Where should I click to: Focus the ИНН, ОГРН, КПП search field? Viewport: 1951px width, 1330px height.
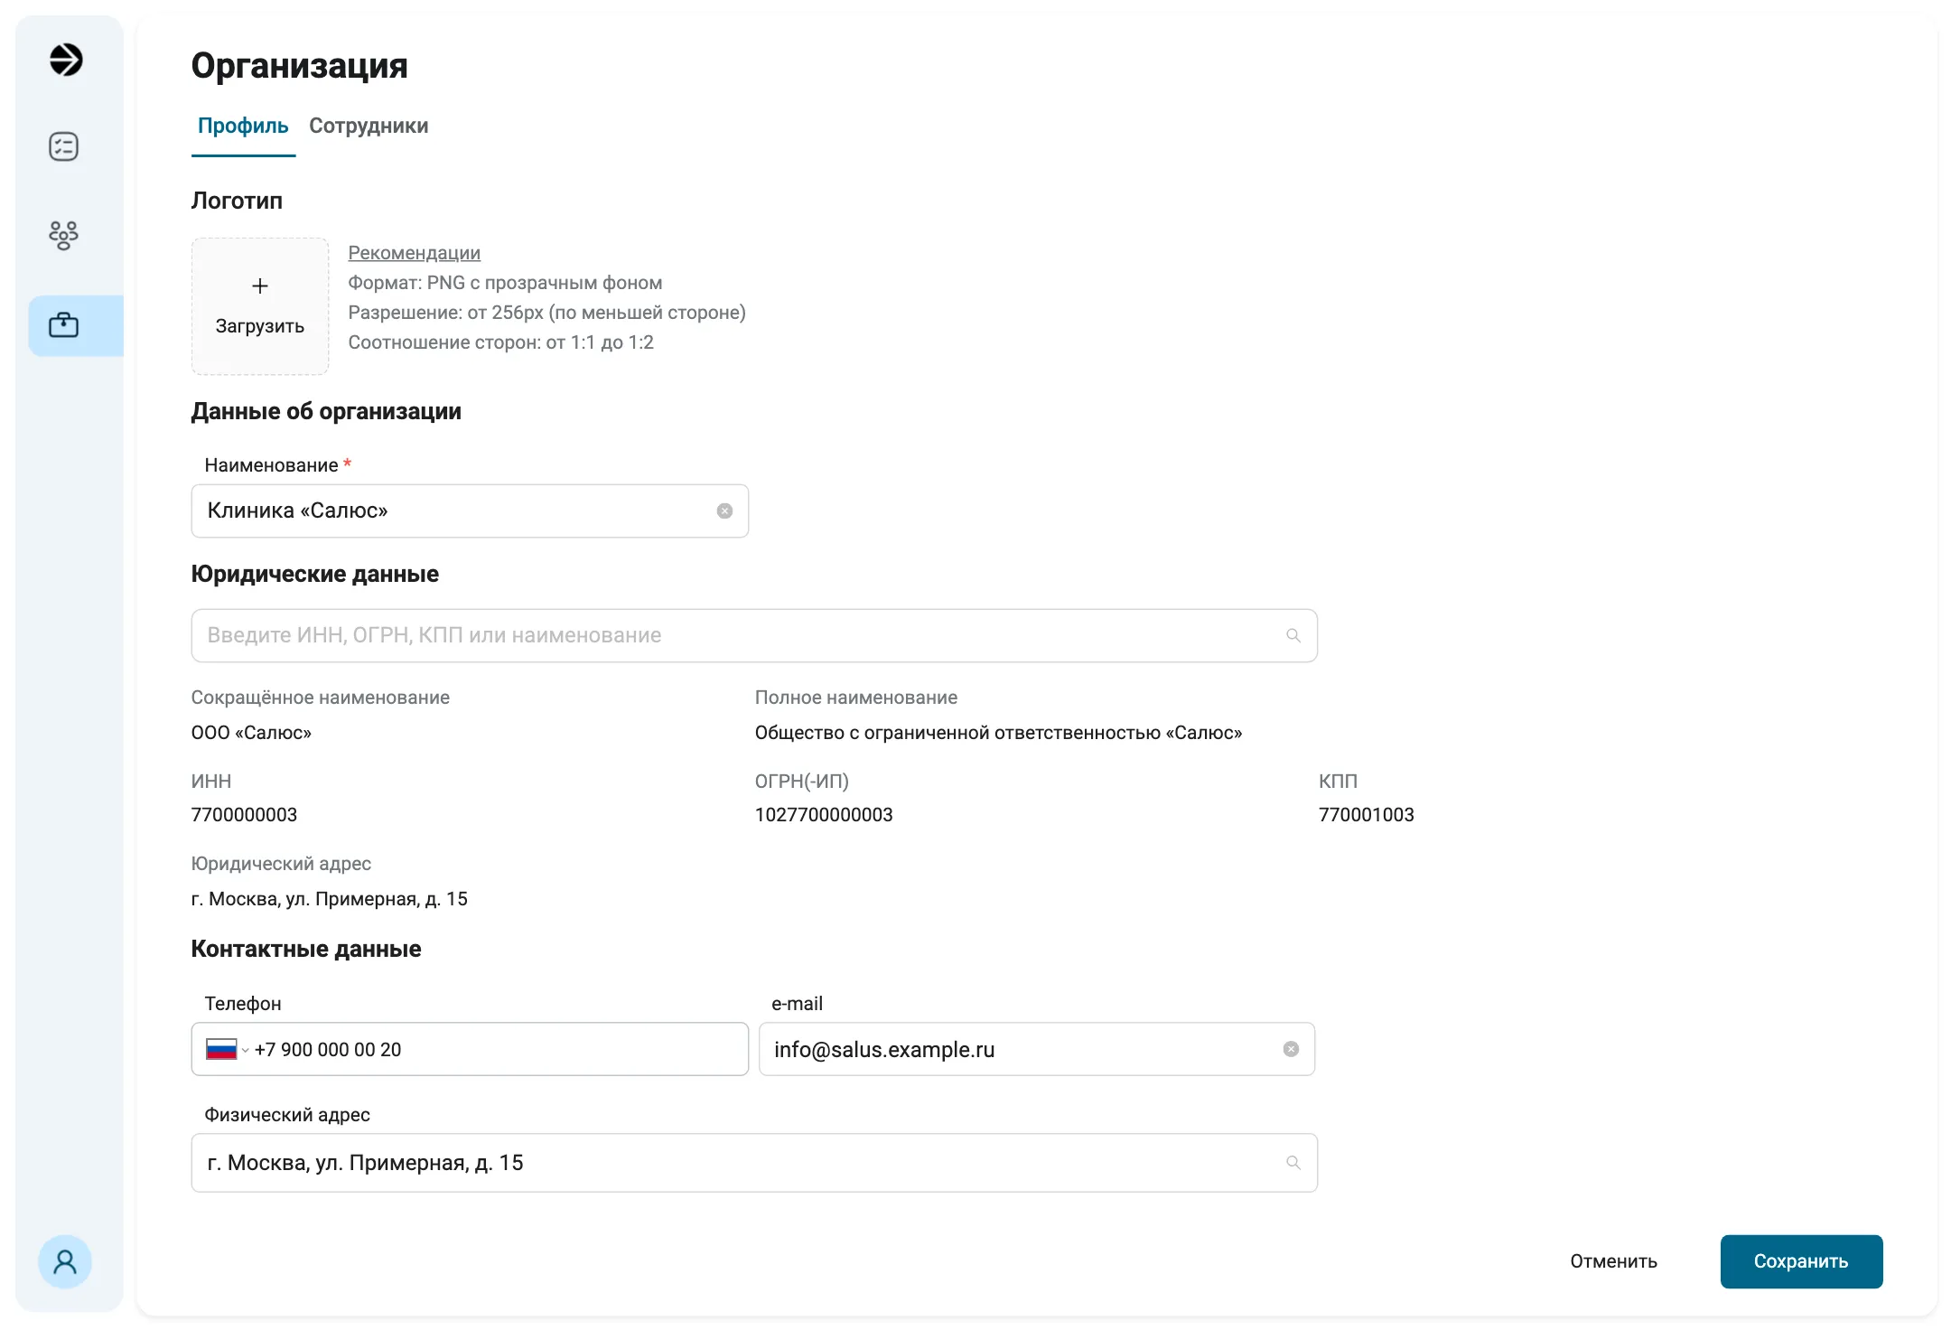[754, 636]
